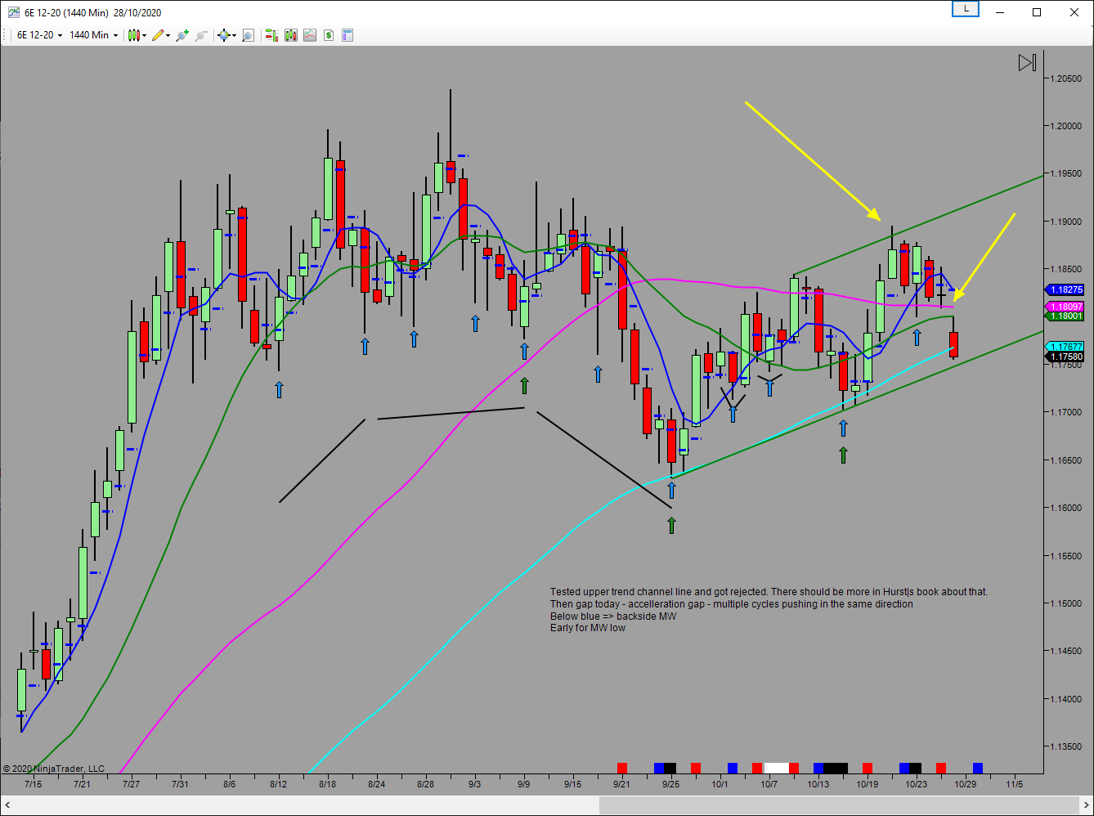
Task: Click the 7/15 date axis label
Action: (33, 784)
